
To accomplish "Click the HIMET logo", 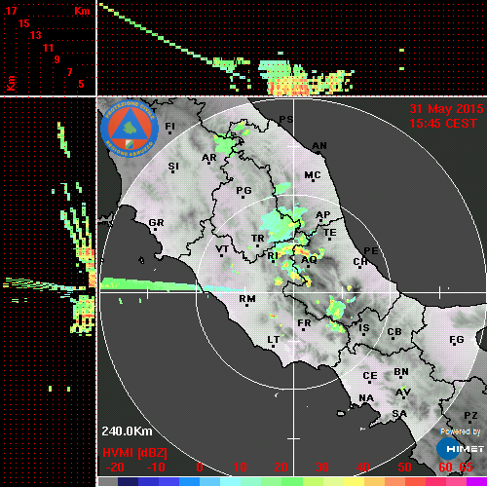I will tap(461, 449).
